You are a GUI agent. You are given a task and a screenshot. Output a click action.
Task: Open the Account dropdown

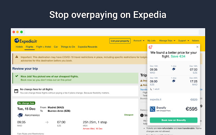tap(139, 40)
